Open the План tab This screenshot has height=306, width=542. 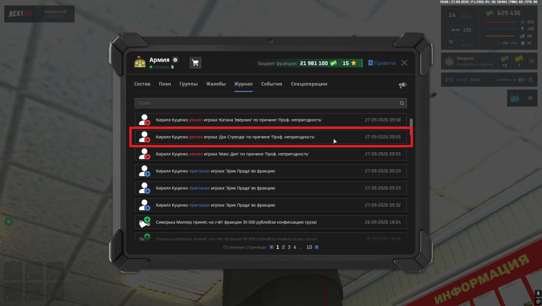coord(165,84)
